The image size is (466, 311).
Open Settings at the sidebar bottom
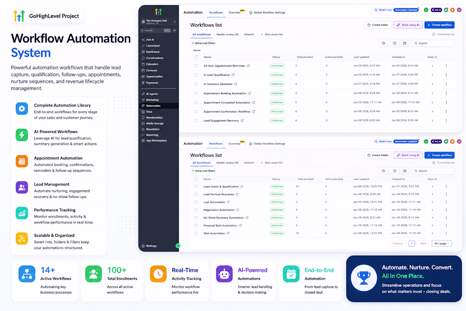151,246
